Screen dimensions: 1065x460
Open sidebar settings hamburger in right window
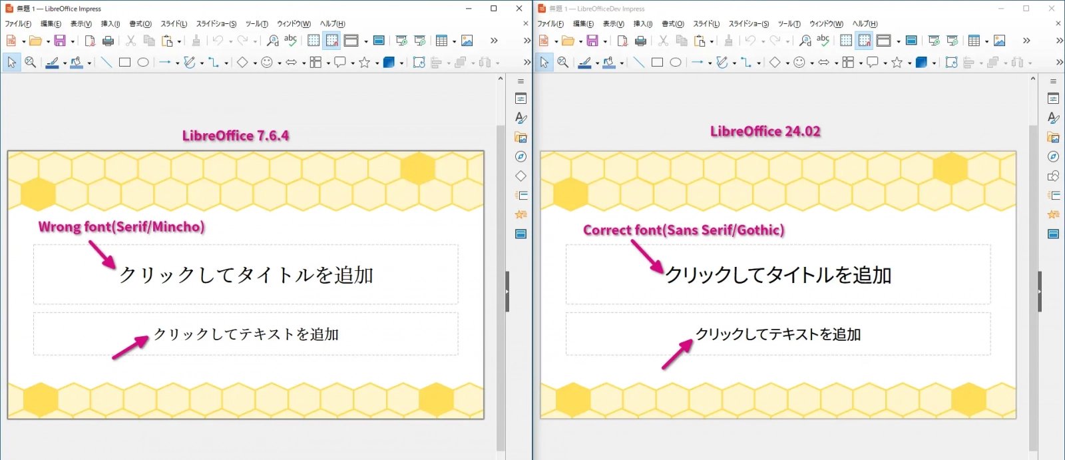coord(1053,81)
